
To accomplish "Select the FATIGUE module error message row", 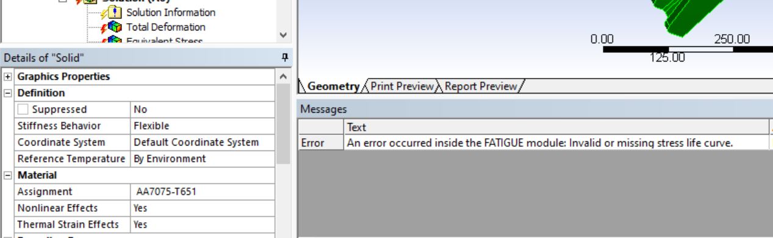I will [x=534, y=143].
